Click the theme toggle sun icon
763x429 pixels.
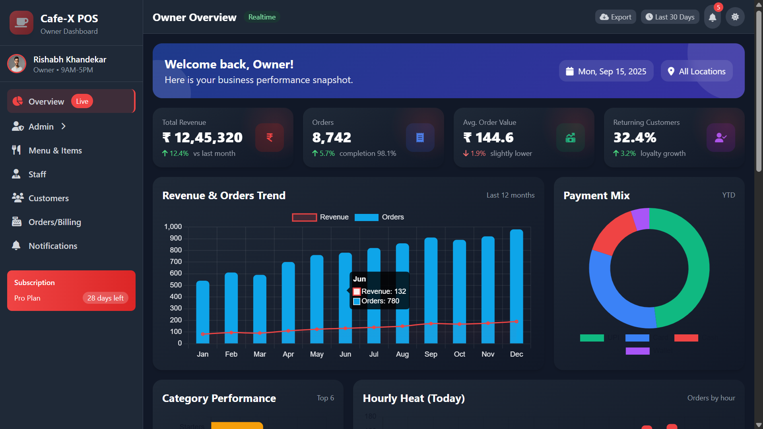pos(735,17)
